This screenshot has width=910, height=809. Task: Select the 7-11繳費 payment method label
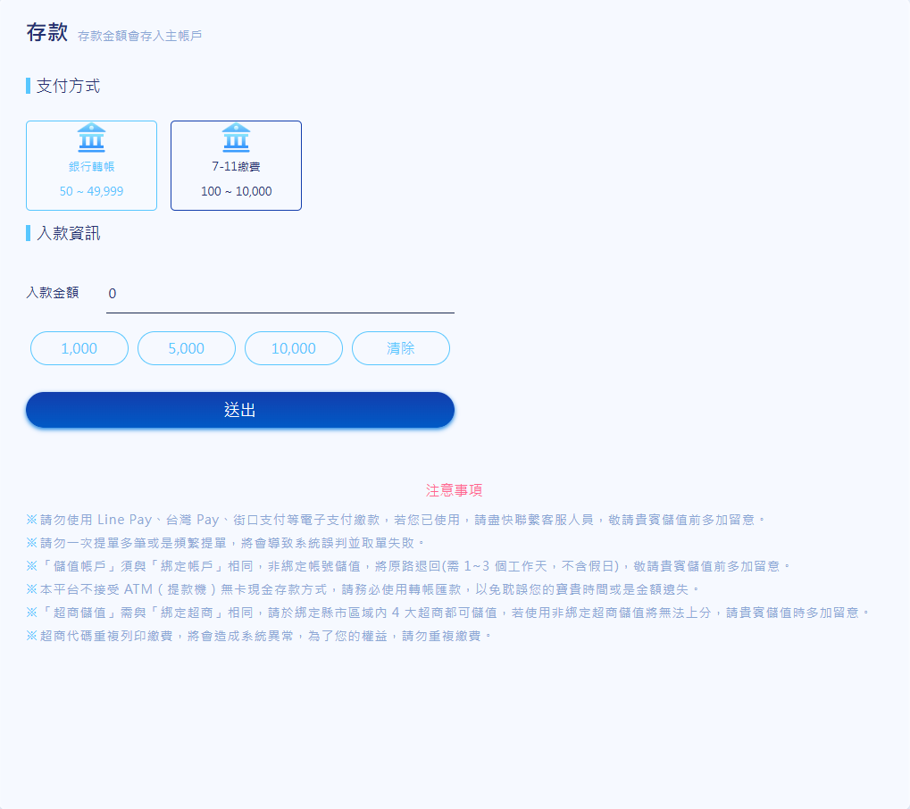236,166
